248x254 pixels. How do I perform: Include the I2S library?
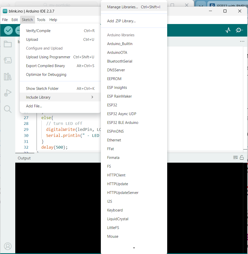[134, 201]
